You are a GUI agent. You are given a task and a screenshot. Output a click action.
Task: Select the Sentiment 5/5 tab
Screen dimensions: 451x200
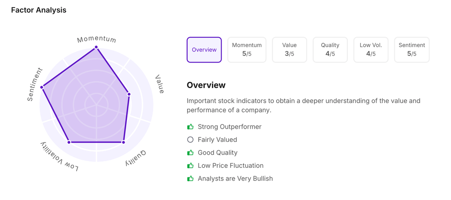412,50
